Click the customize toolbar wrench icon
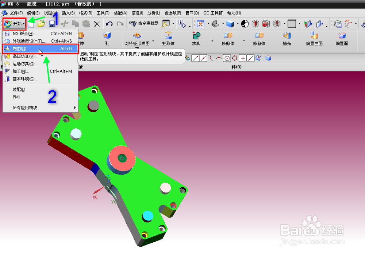Screen dimensions: 365x254 click(x=166, y=24)
